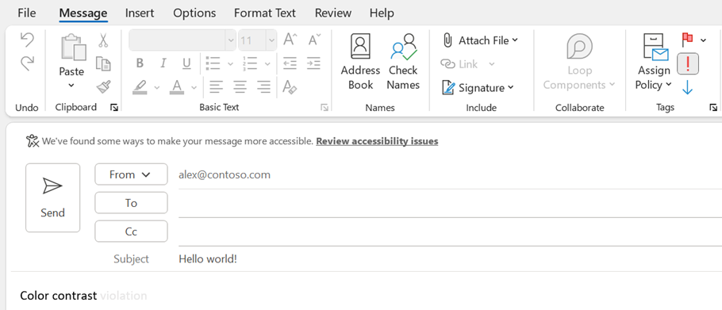Open the Help tab
This screenshot has height=310, width=722.
tap(382, 13)
